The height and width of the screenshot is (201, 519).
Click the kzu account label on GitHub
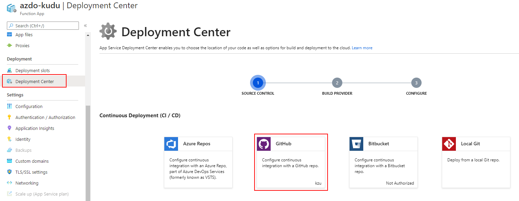point(318,183)
